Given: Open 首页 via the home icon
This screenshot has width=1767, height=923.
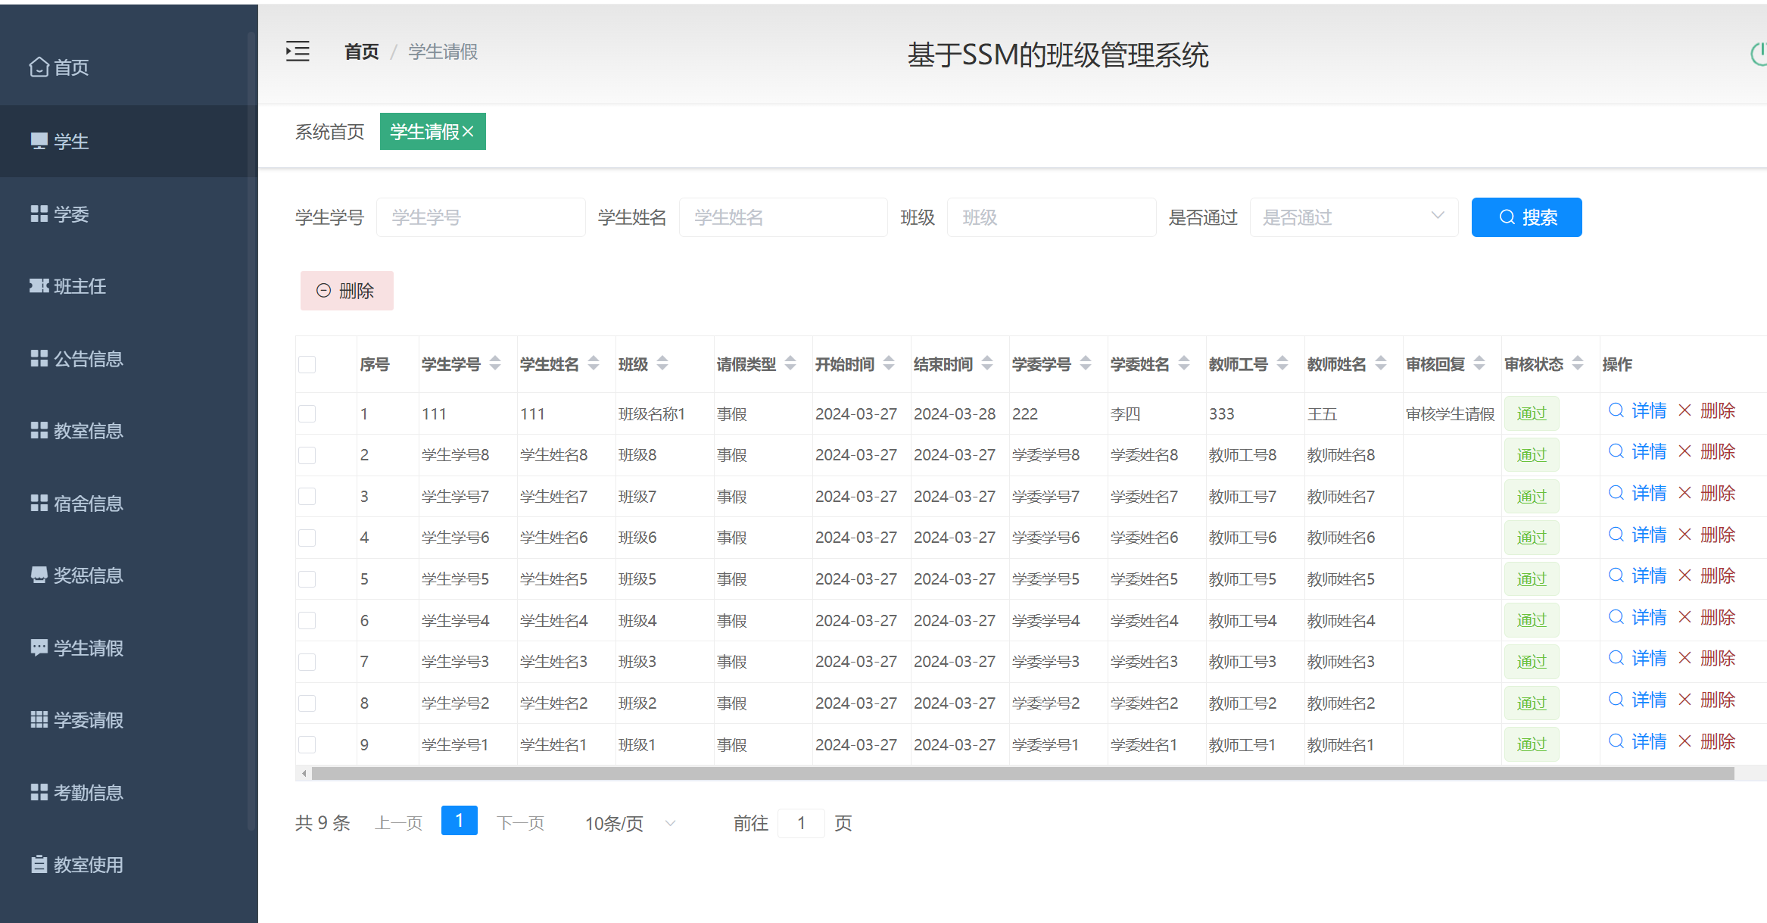Looking at the screenshot, I should [x=39, y=67].
